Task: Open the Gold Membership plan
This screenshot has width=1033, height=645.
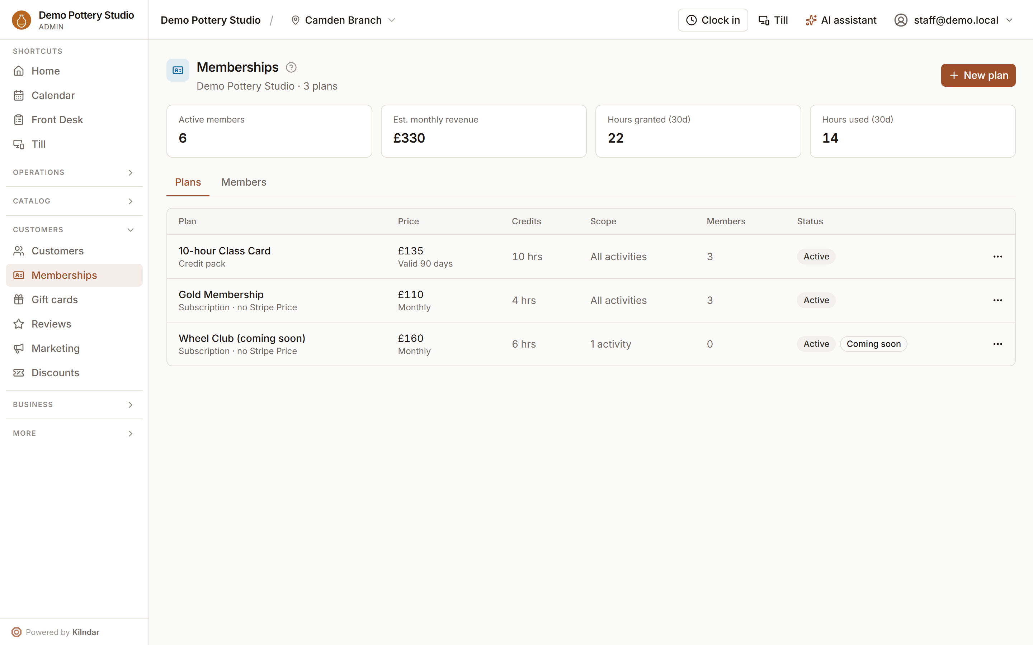Action: (x=221, y=294)
